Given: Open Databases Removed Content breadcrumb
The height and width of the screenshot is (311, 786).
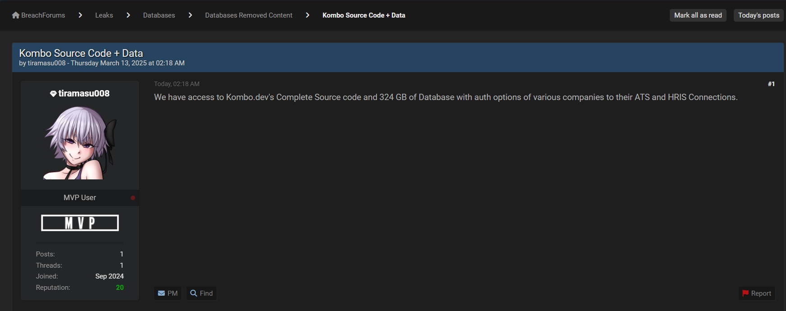Looking at the screenshot, I should tap(249, 15).
